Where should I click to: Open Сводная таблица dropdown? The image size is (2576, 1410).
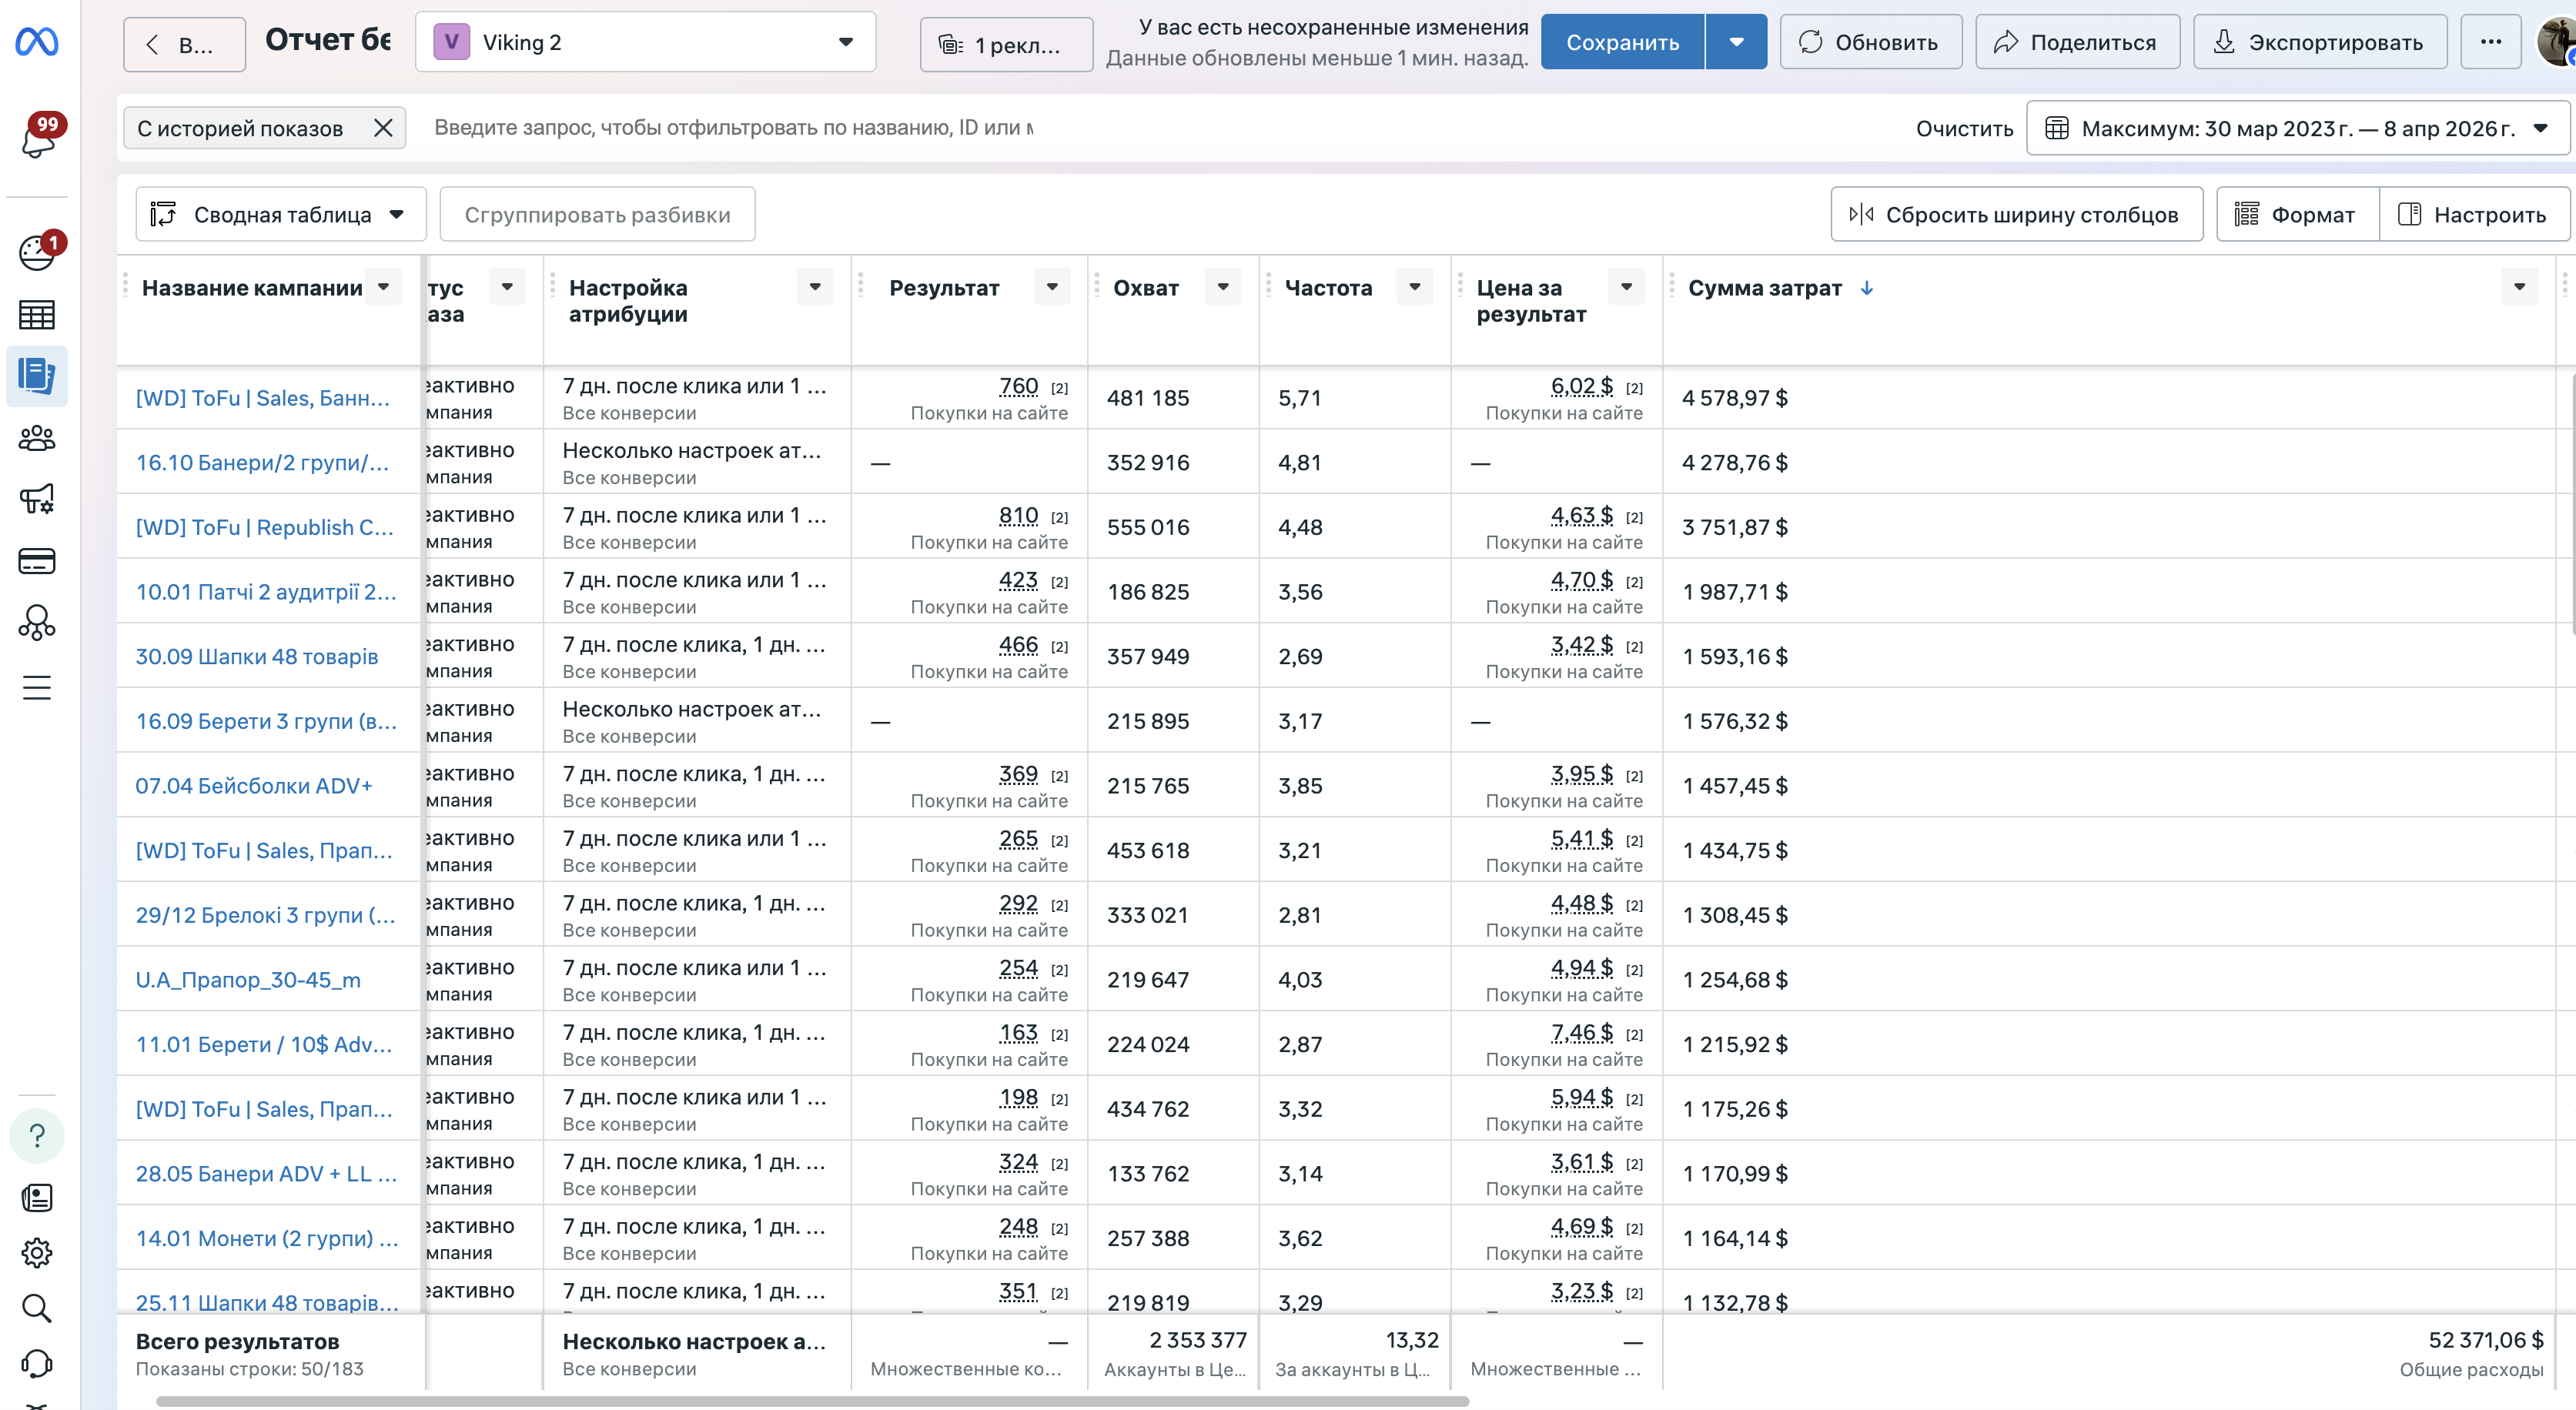(x=281, y=214)
